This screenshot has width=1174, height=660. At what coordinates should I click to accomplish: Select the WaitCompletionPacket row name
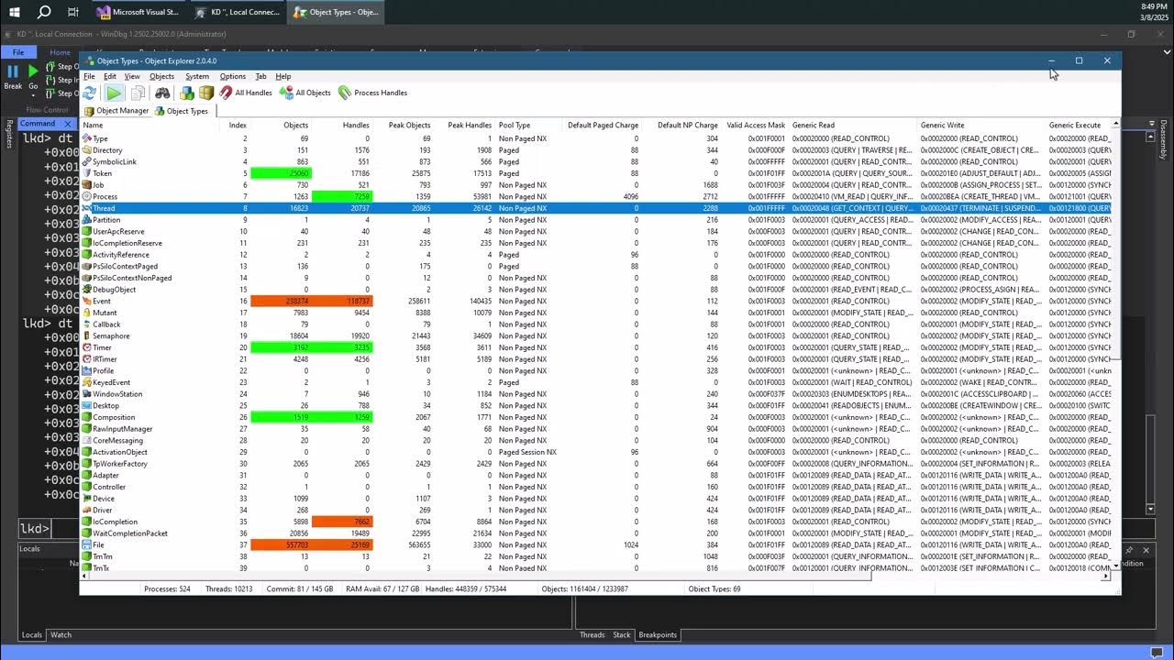130,533
